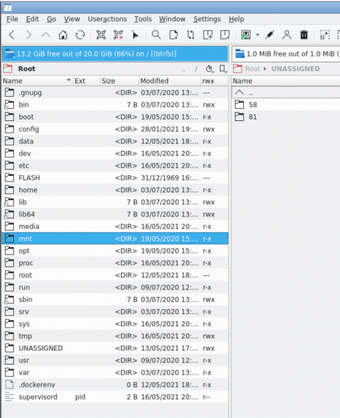Open the Useractions menu

coord(107,19)
